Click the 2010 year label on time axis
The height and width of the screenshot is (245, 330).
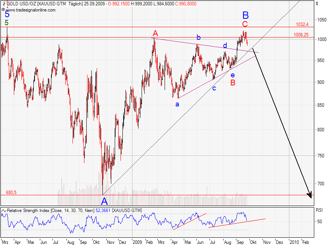[x=294, y=242]
